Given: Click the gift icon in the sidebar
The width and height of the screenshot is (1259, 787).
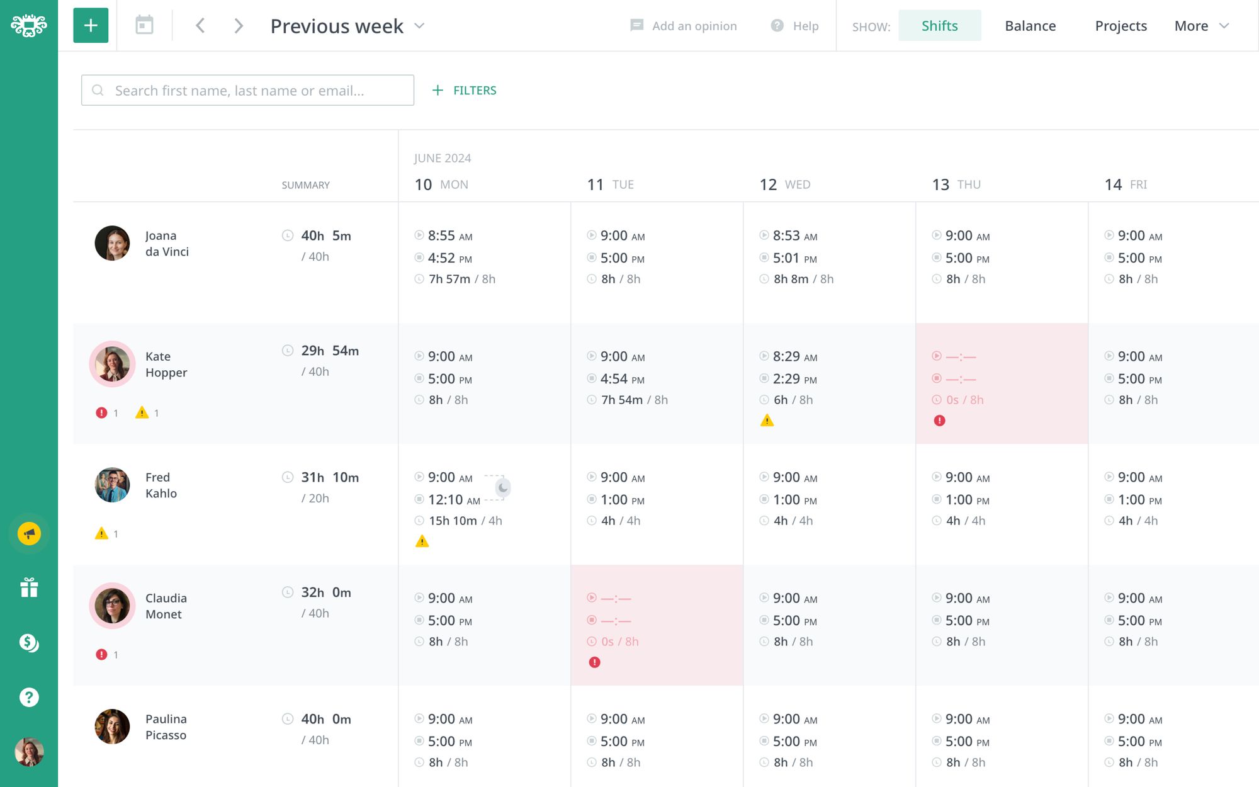Looking at the screenshot, I should pyautogui.click(x=28, y=588).
